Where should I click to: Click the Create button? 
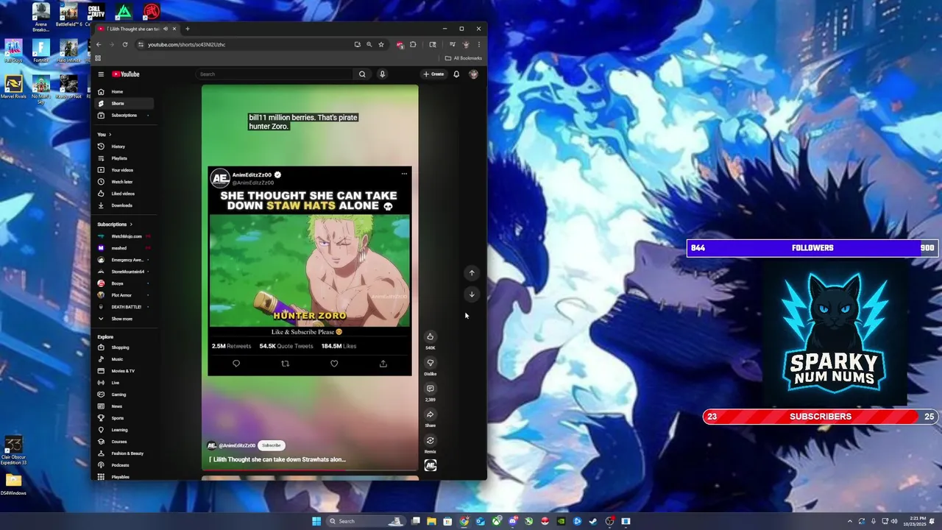point(433,74)
